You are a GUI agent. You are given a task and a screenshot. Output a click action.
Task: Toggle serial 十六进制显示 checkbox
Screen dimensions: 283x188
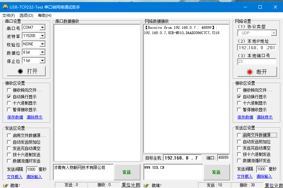[x=9, y=103]
